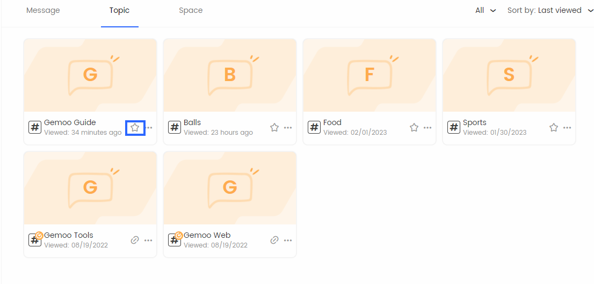Viewport: 594px width, 284px height.
Task: Open more options for Gemoo Guide
Action: 150,128
